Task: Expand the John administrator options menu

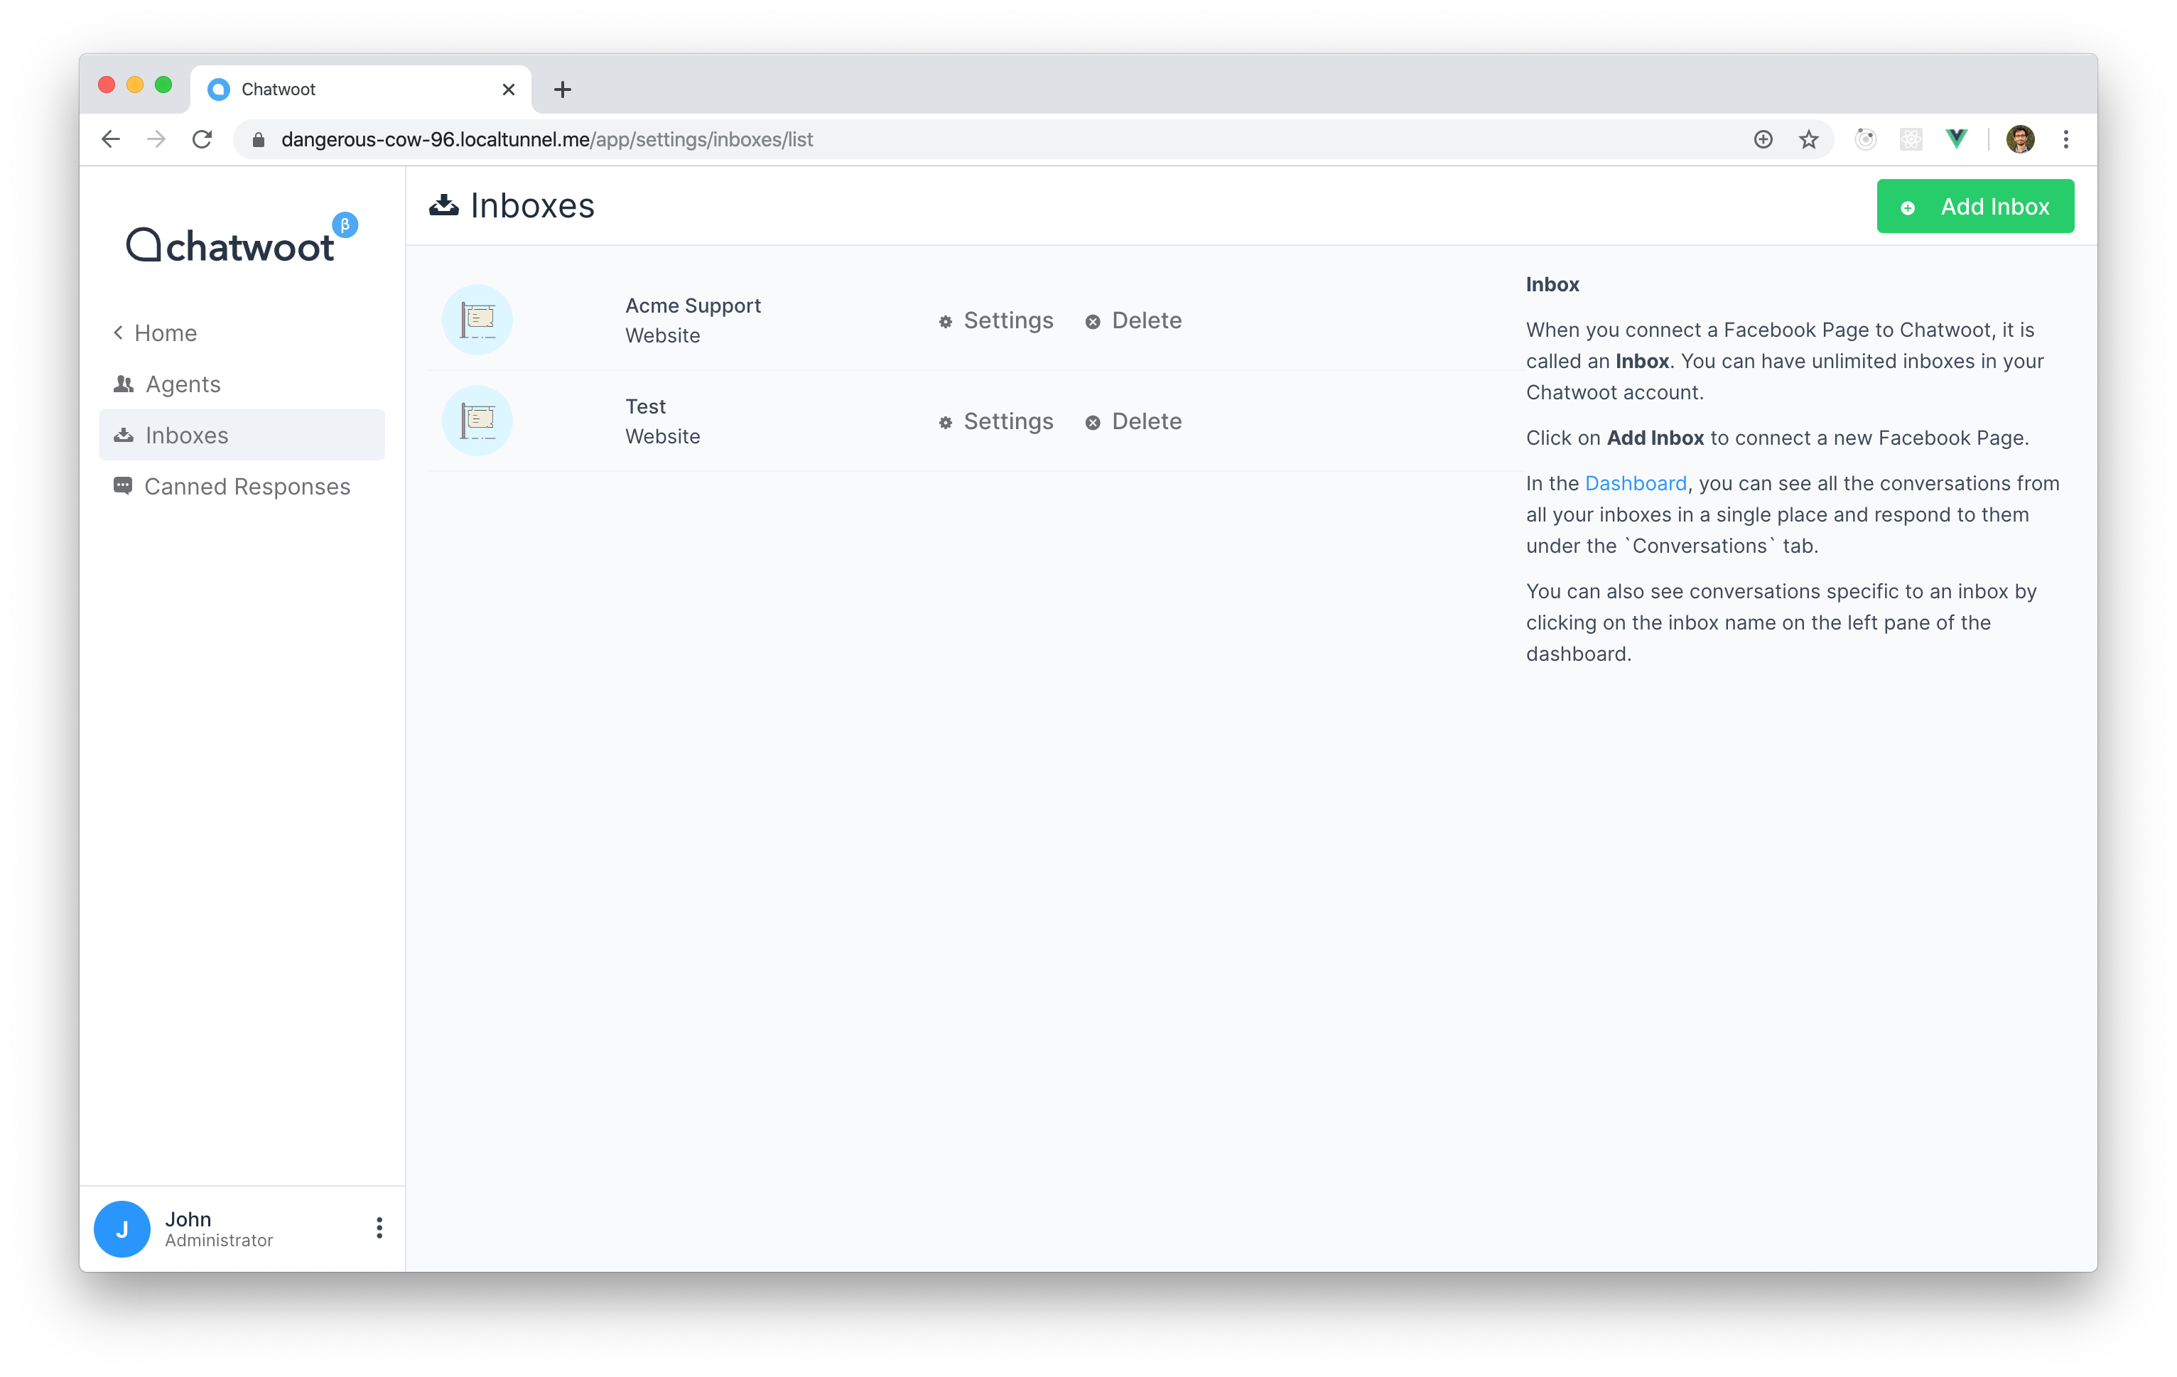Action: click(376, 1226)
